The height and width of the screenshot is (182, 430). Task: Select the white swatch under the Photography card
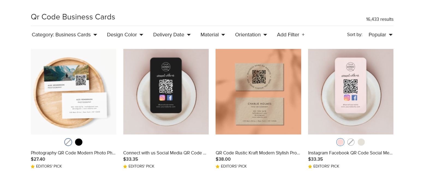pyautogui.click(x=68, y=142)
